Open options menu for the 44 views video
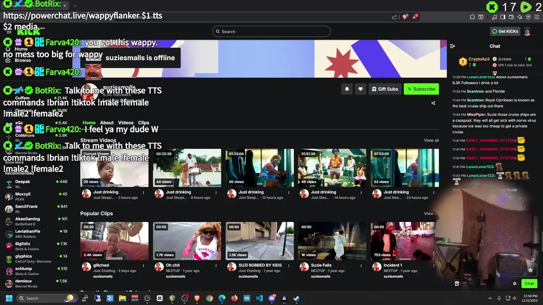This screenshot has width=543, height=305. [x=216, y=192]
